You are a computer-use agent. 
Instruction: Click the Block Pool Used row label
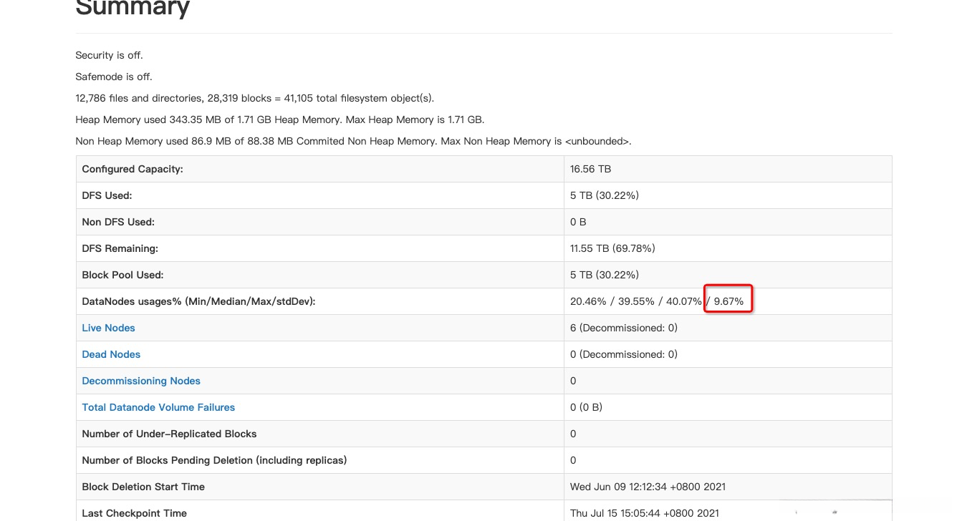pyautogui.click(x=122, y=275)
